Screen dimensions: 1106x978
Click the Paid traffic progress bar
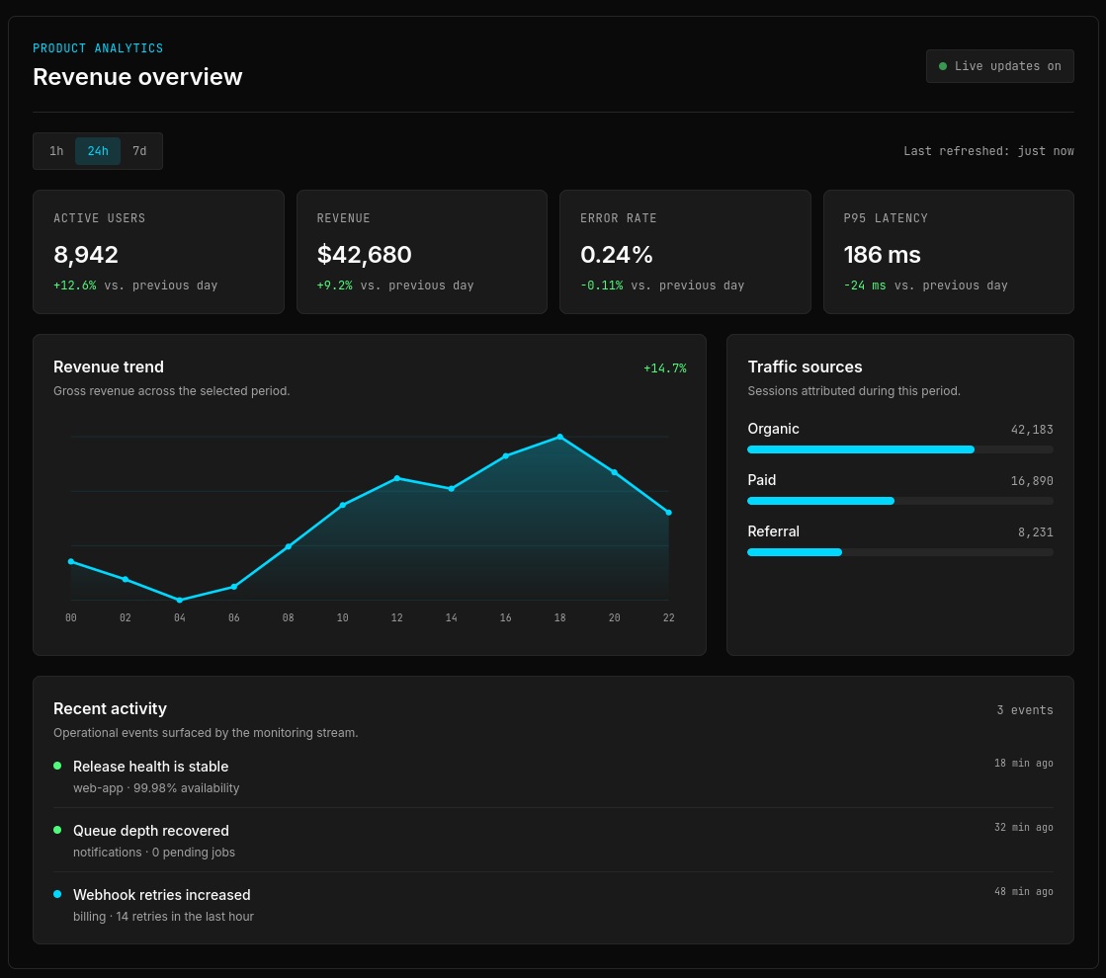coord(900,501)
